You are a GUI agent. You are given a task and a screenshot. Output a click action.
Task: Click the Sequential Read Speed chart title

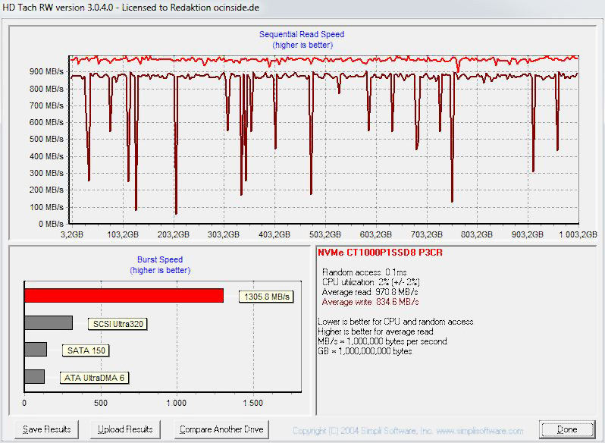pos(302,34)
